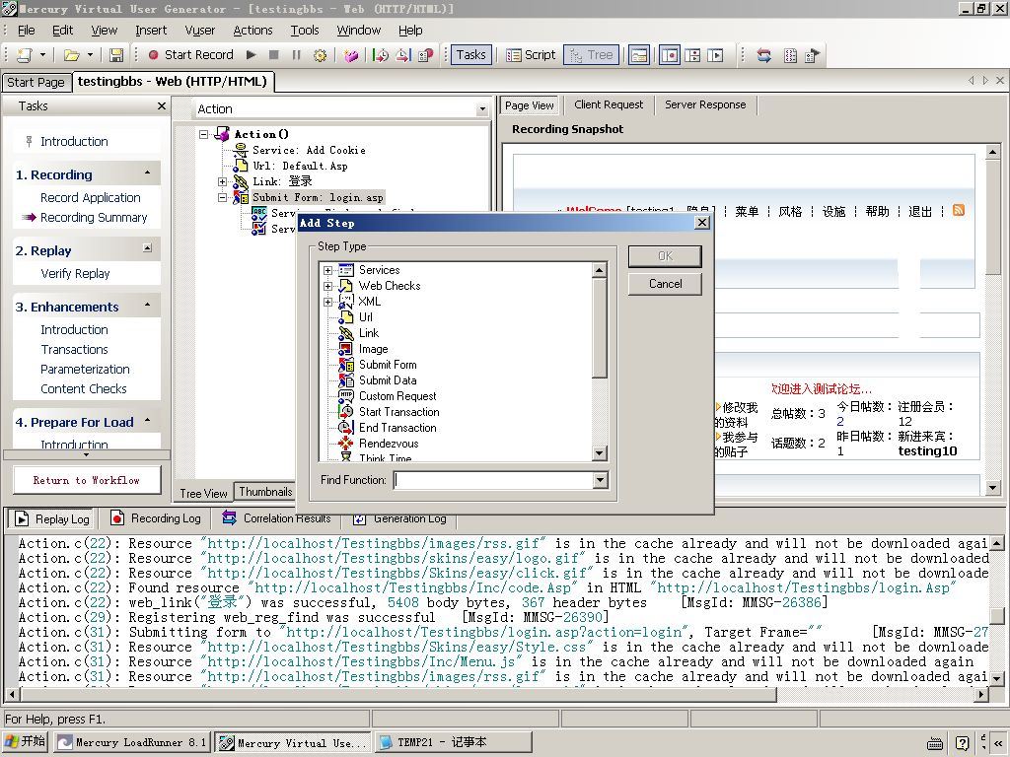Open the Insert menu
The height and width of the screenshot is (757, 1010).
(151, 31)
